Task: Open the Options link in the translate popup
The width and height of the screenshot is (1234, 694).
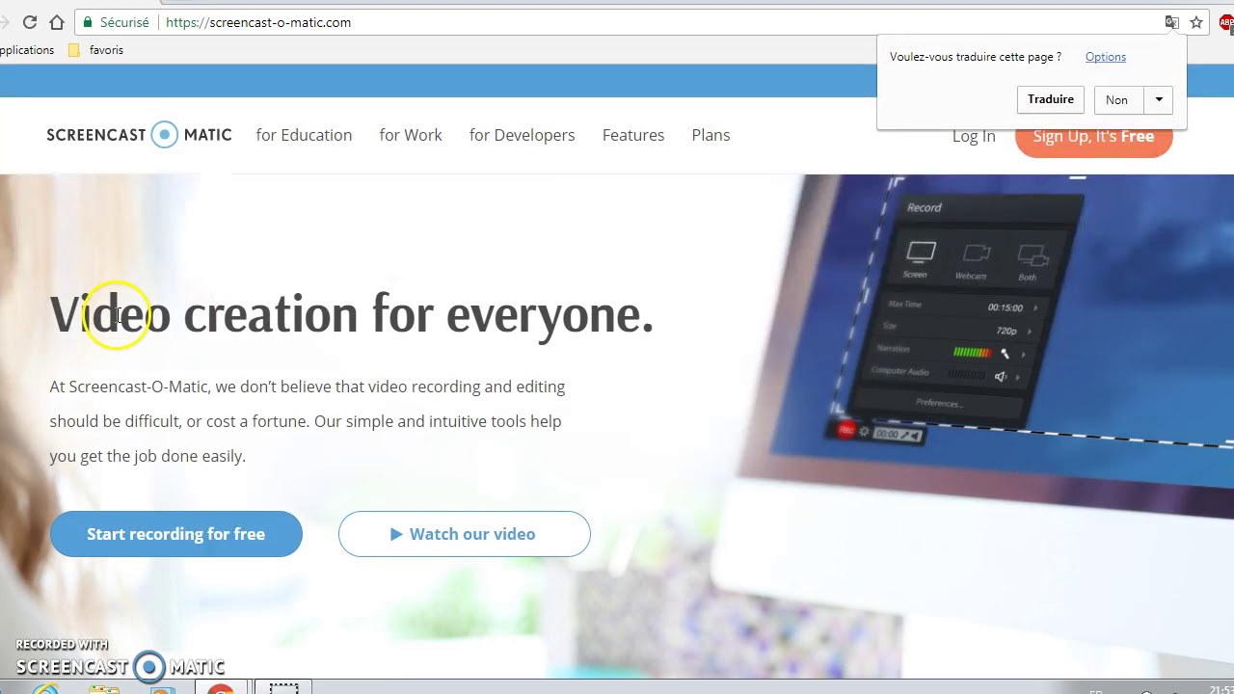Action: coord(1106,57)
